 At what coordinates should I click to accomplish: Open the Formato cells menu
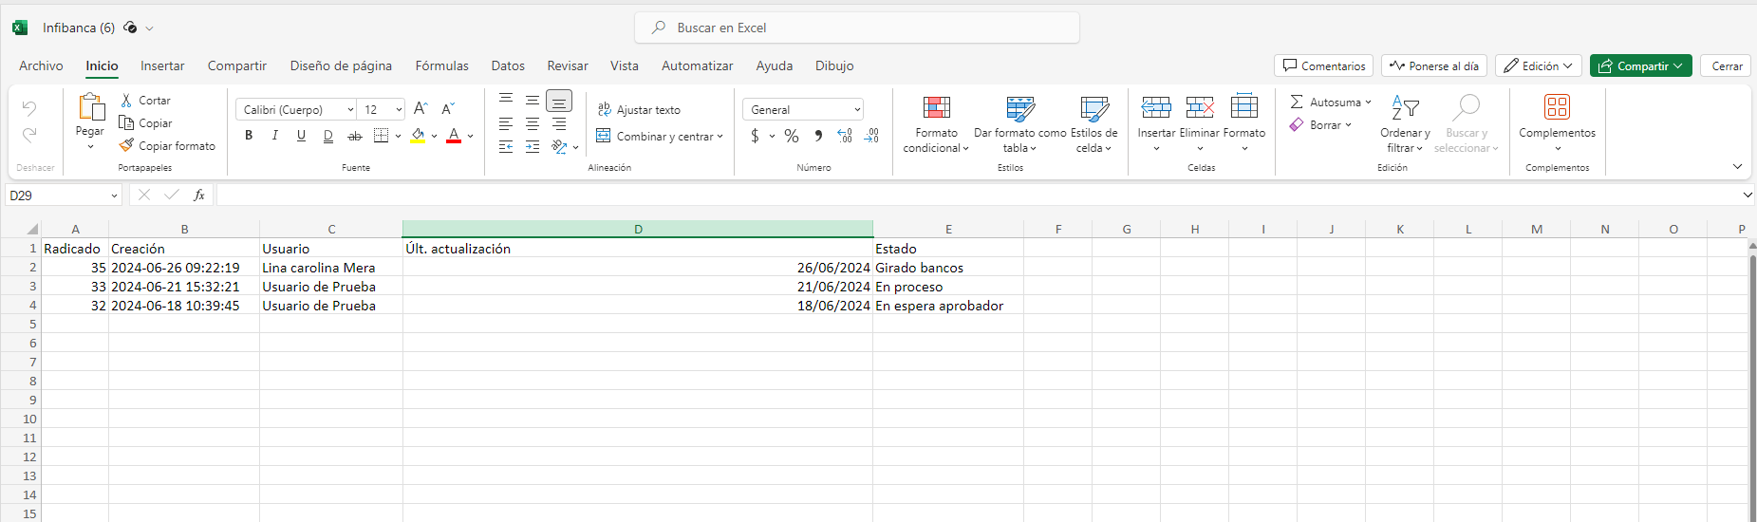coord(1244,124)
